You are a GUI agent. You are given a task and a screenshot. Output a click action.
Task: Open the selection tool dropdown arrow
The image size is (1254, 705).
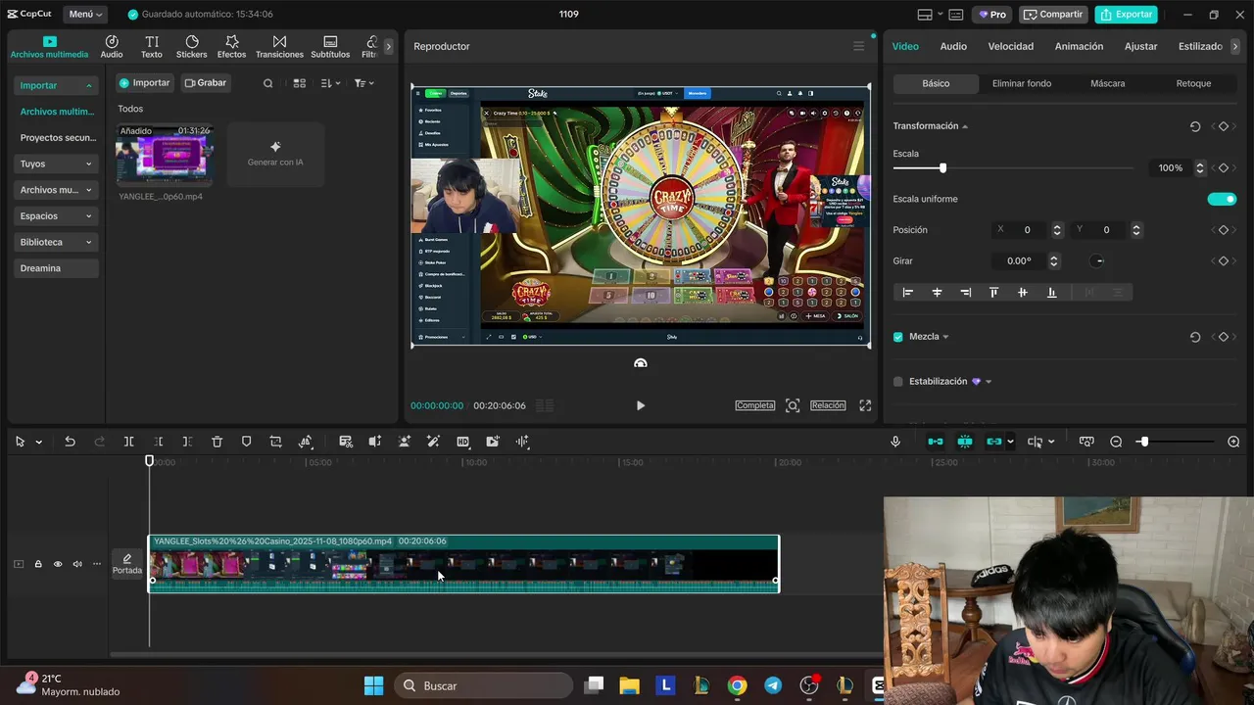click(39, 442)
